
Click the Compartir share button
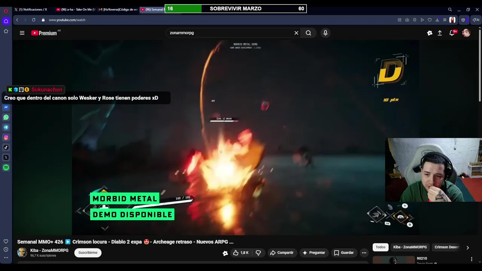[x=282, y=253]
